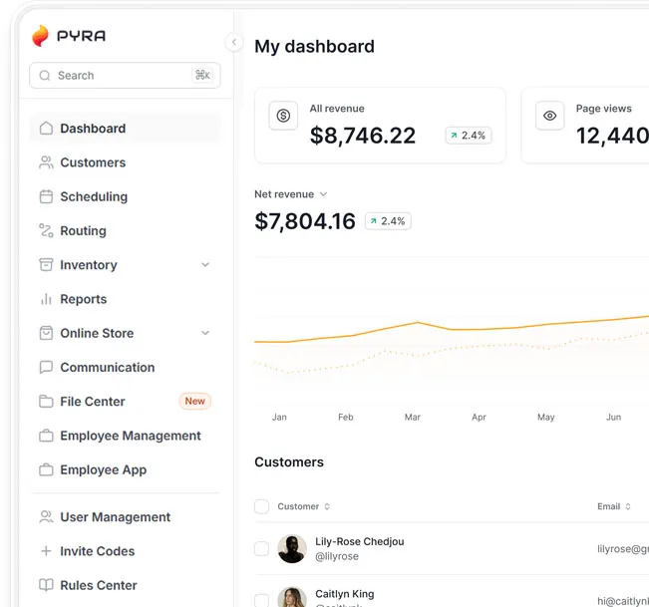Click the Reports bar chart icon

point(46,299)
